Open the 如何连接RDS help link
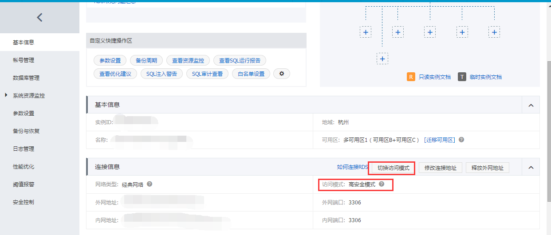Image resolution: width=551 pixels, height=235 pixels. tap(352, 167)
